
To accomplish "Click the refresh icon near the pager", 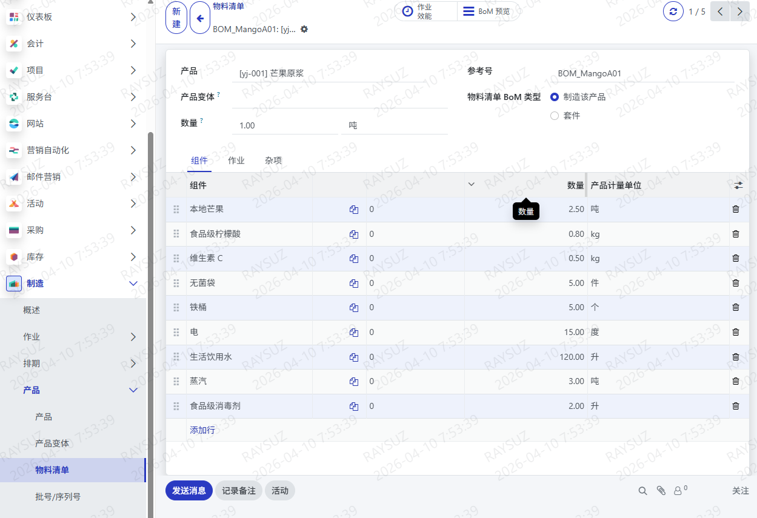I will click(673, 12).
